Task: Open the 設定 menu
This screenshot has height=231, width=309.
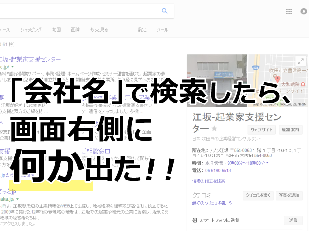Action: click(x=142, y=30)
